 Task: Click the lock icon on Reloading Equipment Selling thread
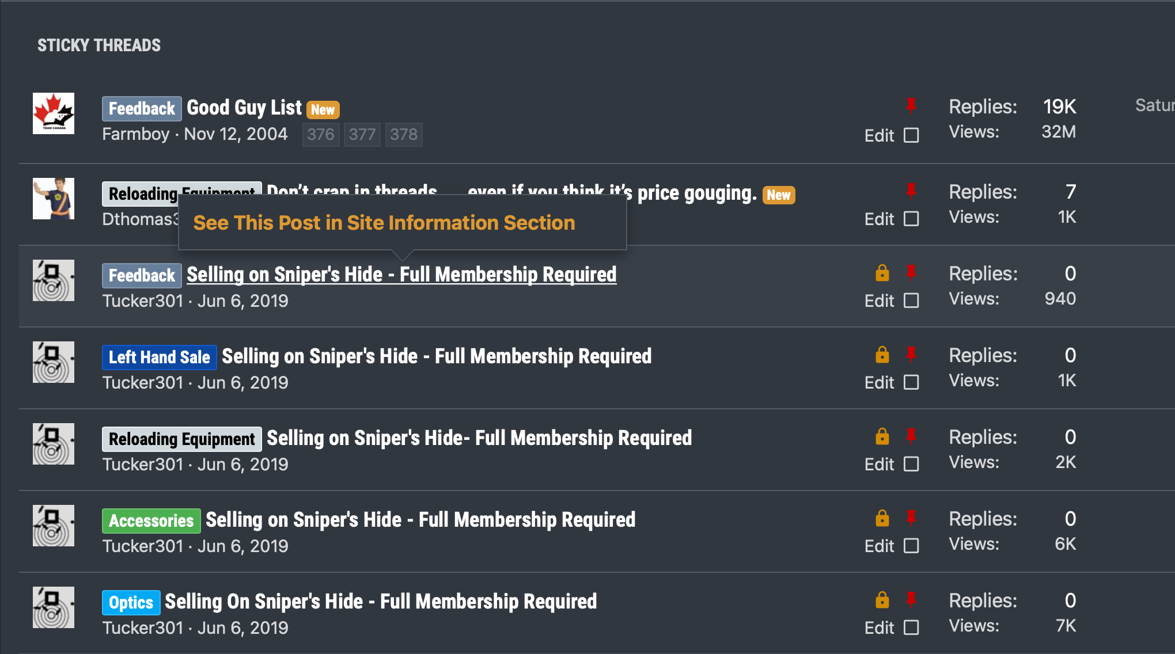point(882,436)
